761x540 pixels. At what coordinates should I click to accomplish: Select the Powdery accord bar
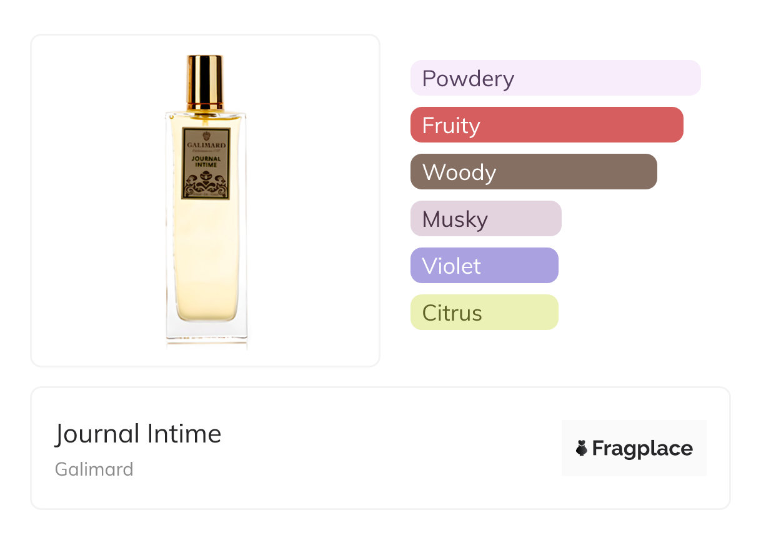(x=555, y=78)
